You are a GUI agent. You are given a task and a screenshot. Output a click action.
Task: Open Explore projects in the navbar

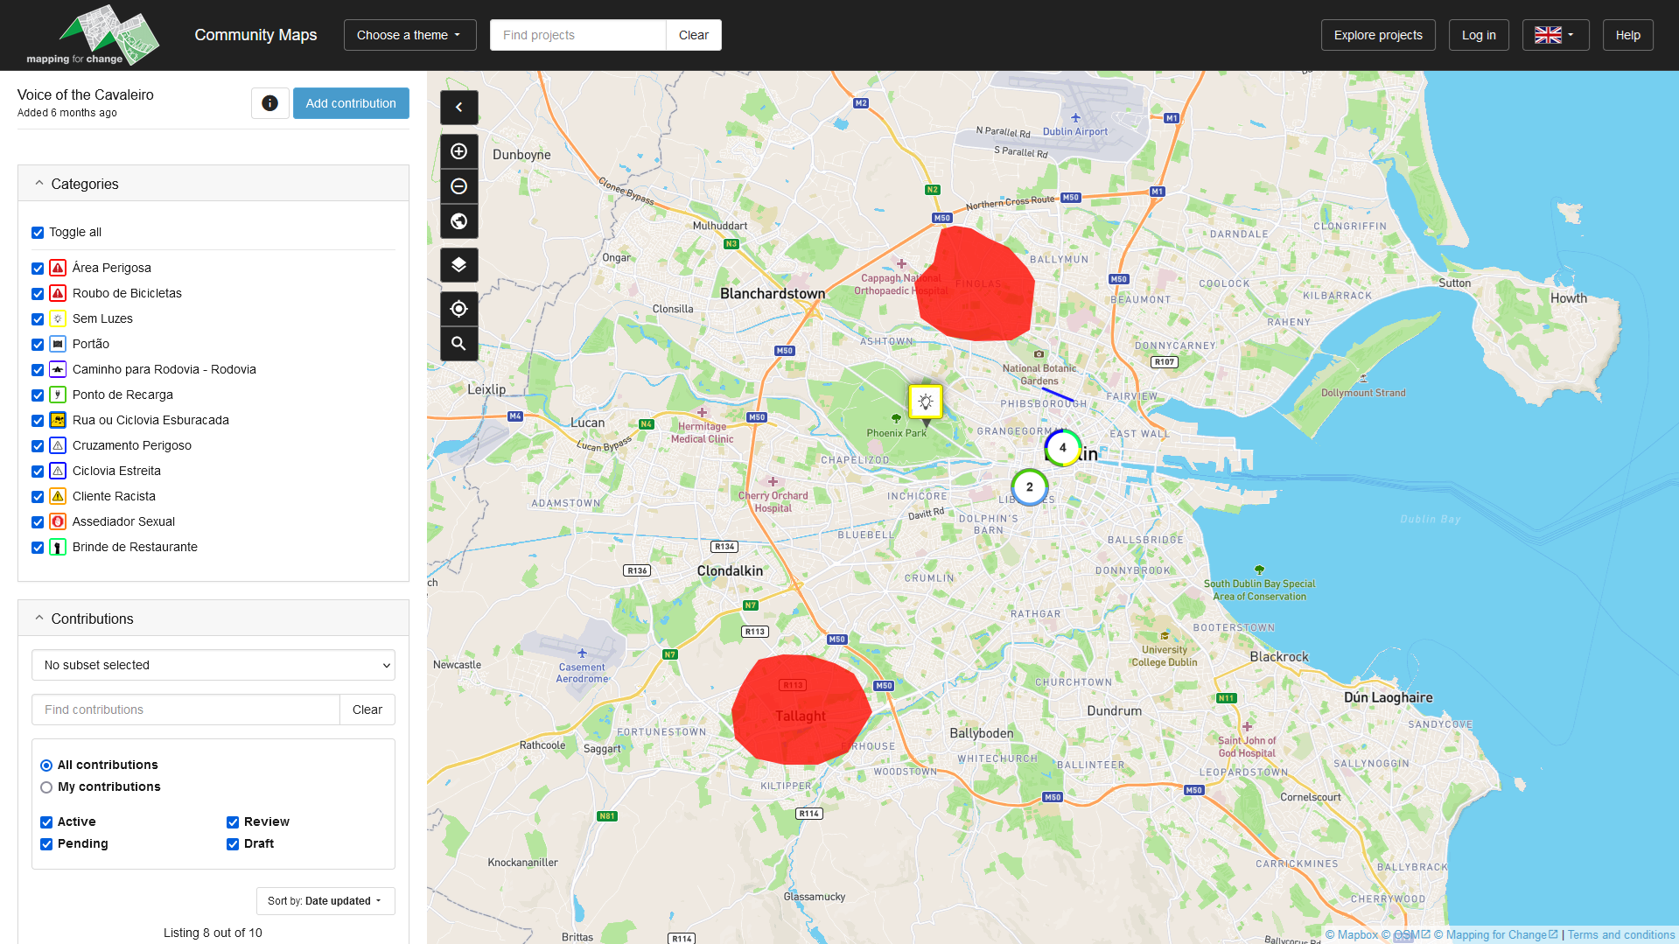[x=1377, y=35]
